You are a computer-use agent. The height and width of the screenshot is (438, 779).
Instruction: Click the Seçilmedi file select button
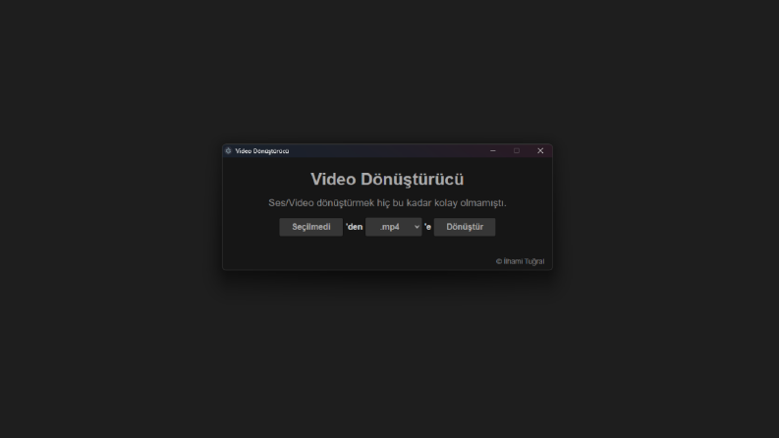(311, 227)
